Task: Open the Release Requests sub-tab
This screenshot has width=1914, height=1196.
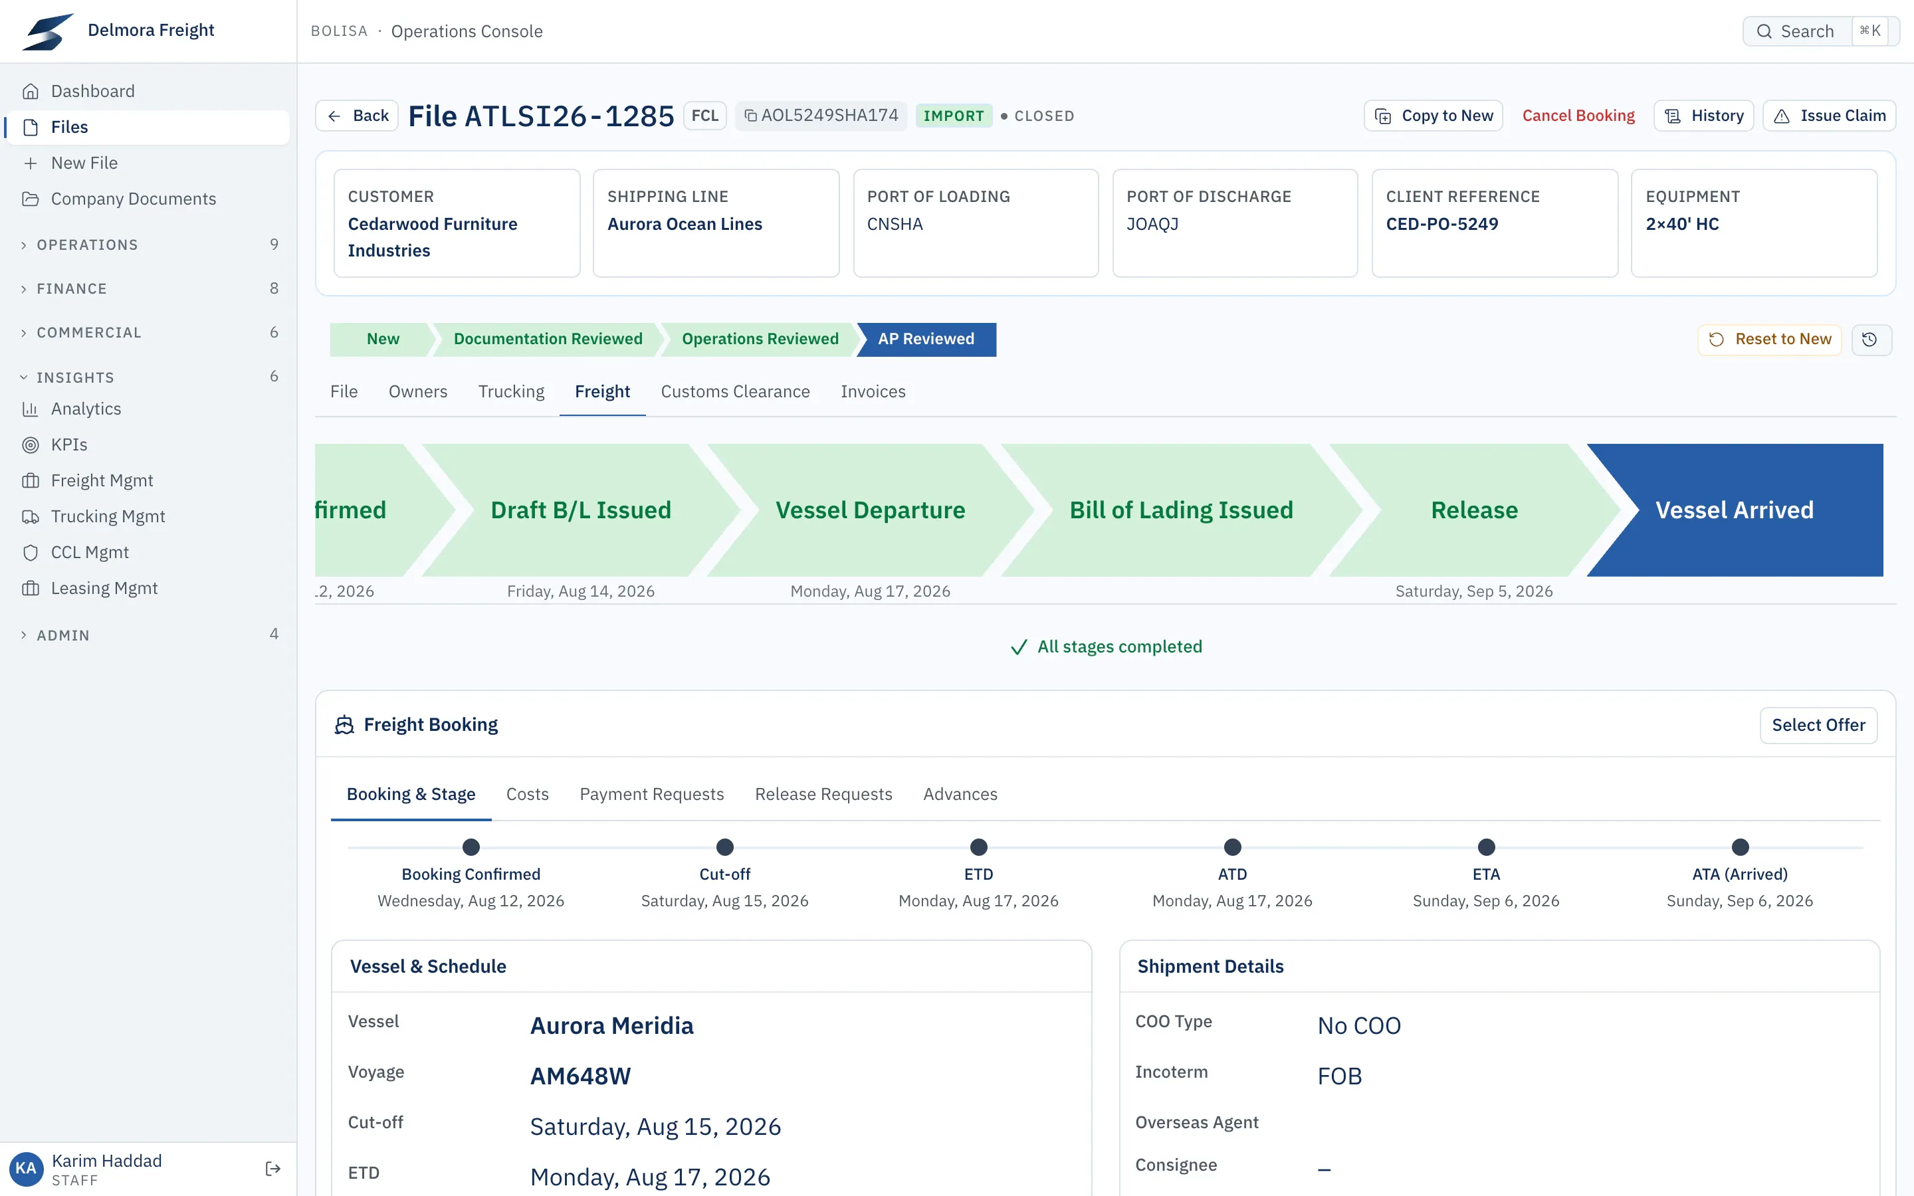Action: [x=823, y=794]
